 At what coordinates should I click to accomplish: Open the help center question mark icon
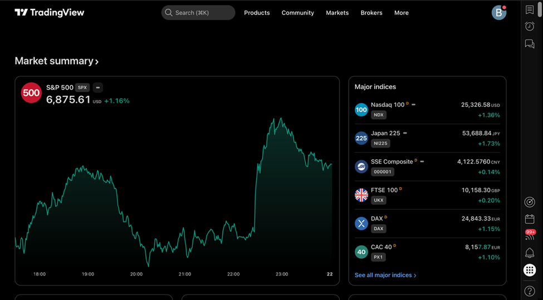530,291
